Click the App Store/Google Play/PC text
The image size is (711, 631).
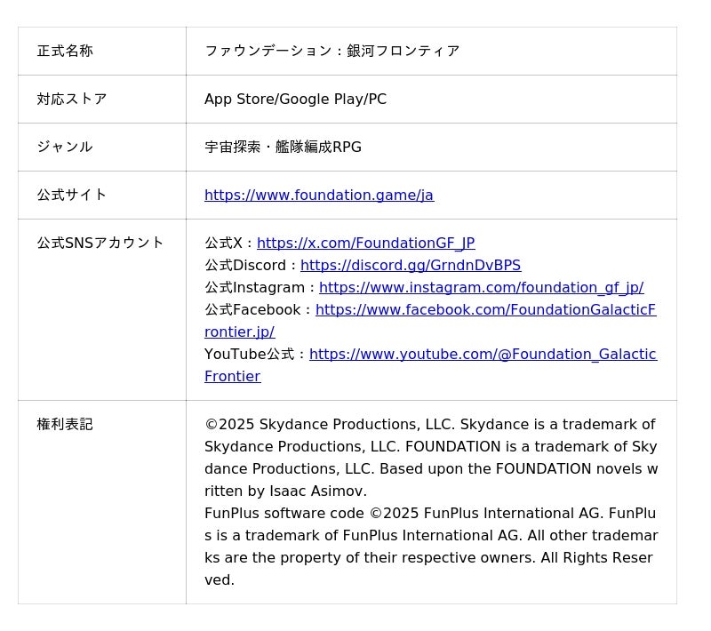[x=295, y=100]
